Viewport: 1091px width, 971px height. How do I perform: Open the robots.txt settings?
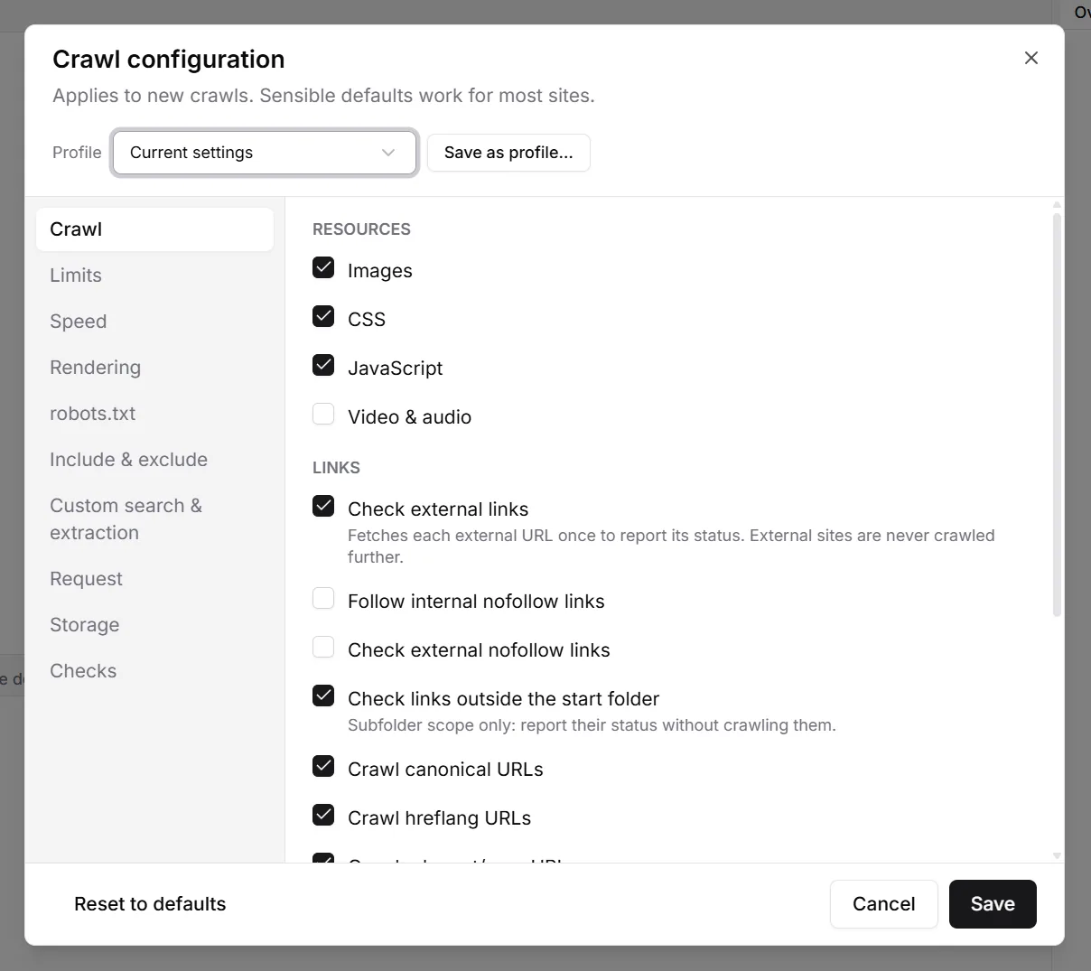coord(154,414)
